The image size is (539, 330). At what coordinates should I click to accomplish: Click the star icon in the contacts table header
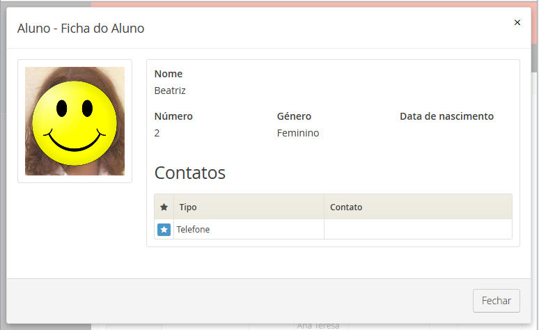[x=164, y=207]
